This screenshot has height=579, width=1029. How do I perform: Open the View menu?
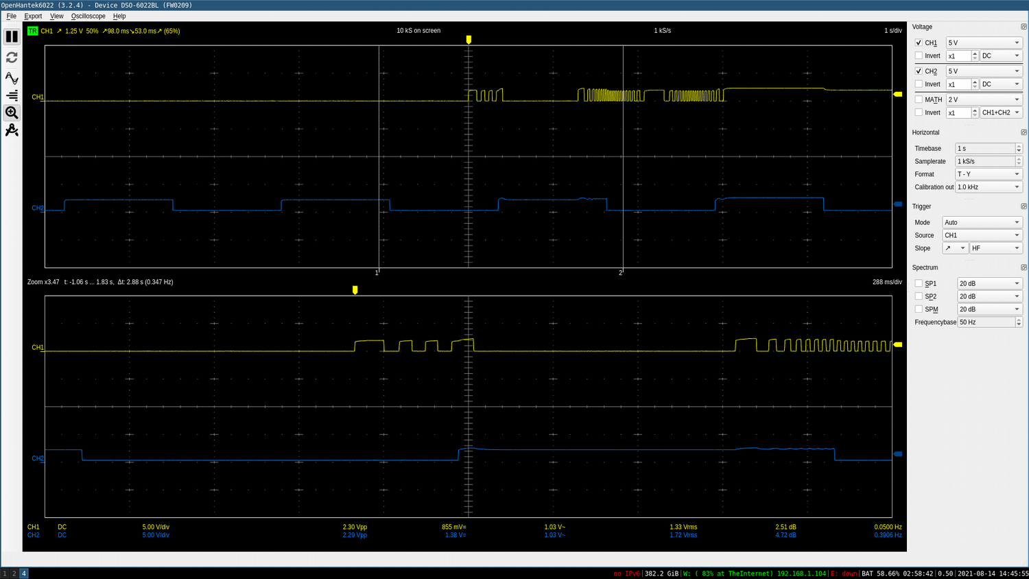(57, 16)
